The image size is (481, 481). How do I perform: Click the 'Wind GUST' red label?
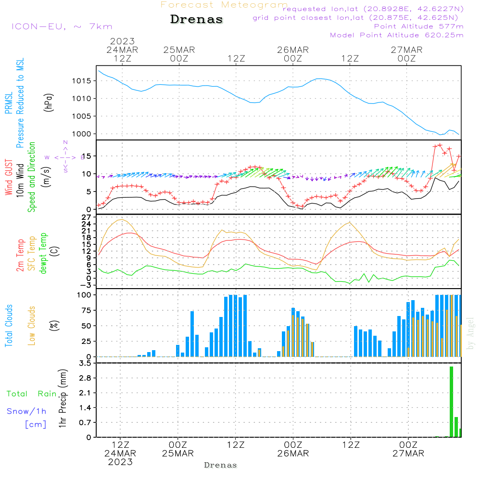click(x=9, y=177)
